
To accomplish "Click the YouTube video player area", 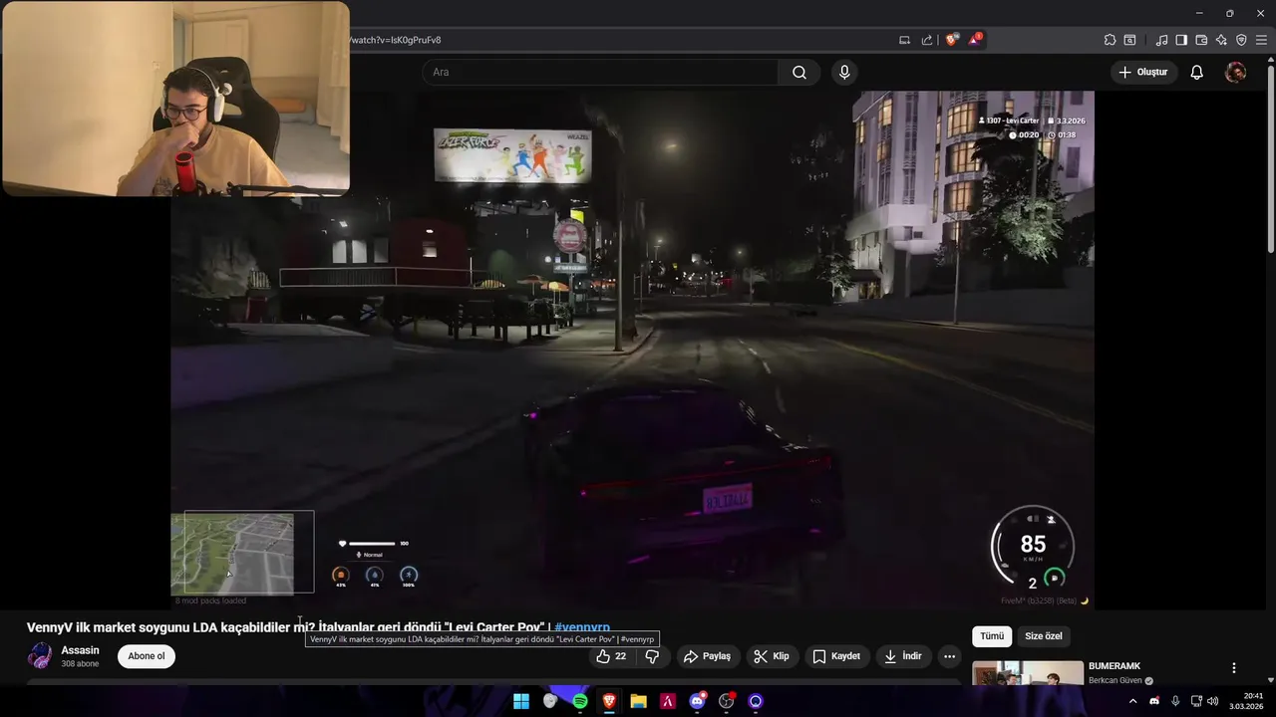I will coord(632,349).
